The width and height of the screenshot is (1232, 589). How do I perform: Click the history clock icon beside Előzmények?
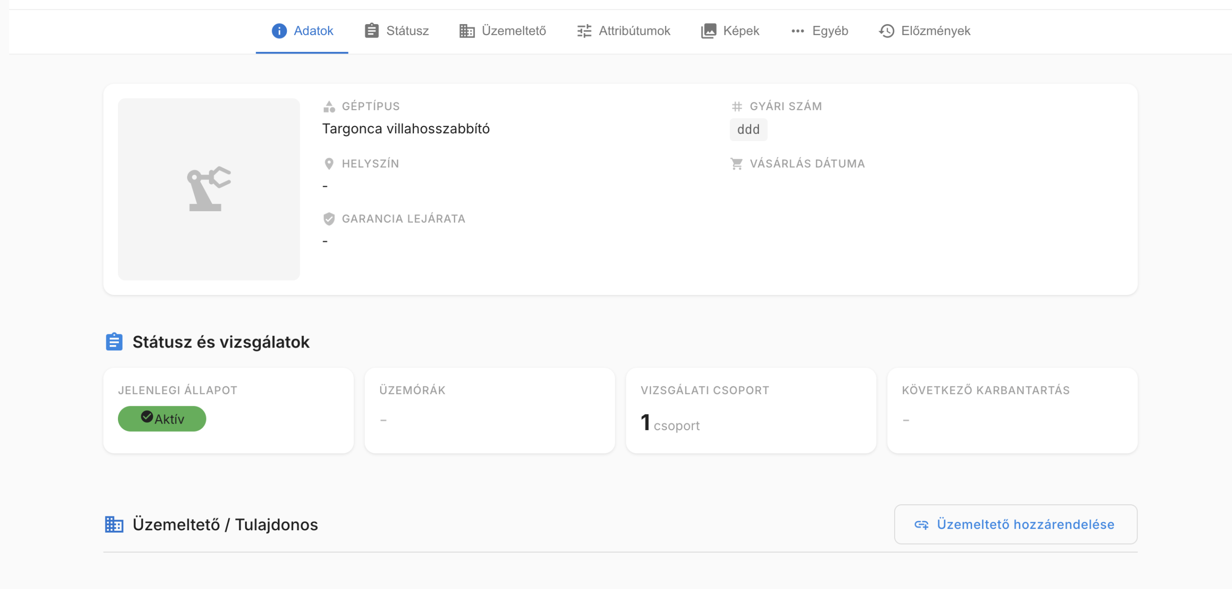(x=886, y=31)
